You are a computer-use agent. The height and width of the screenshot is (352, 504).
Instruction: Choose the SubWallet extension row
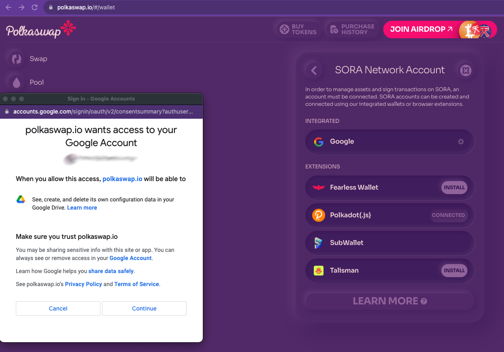390,243
